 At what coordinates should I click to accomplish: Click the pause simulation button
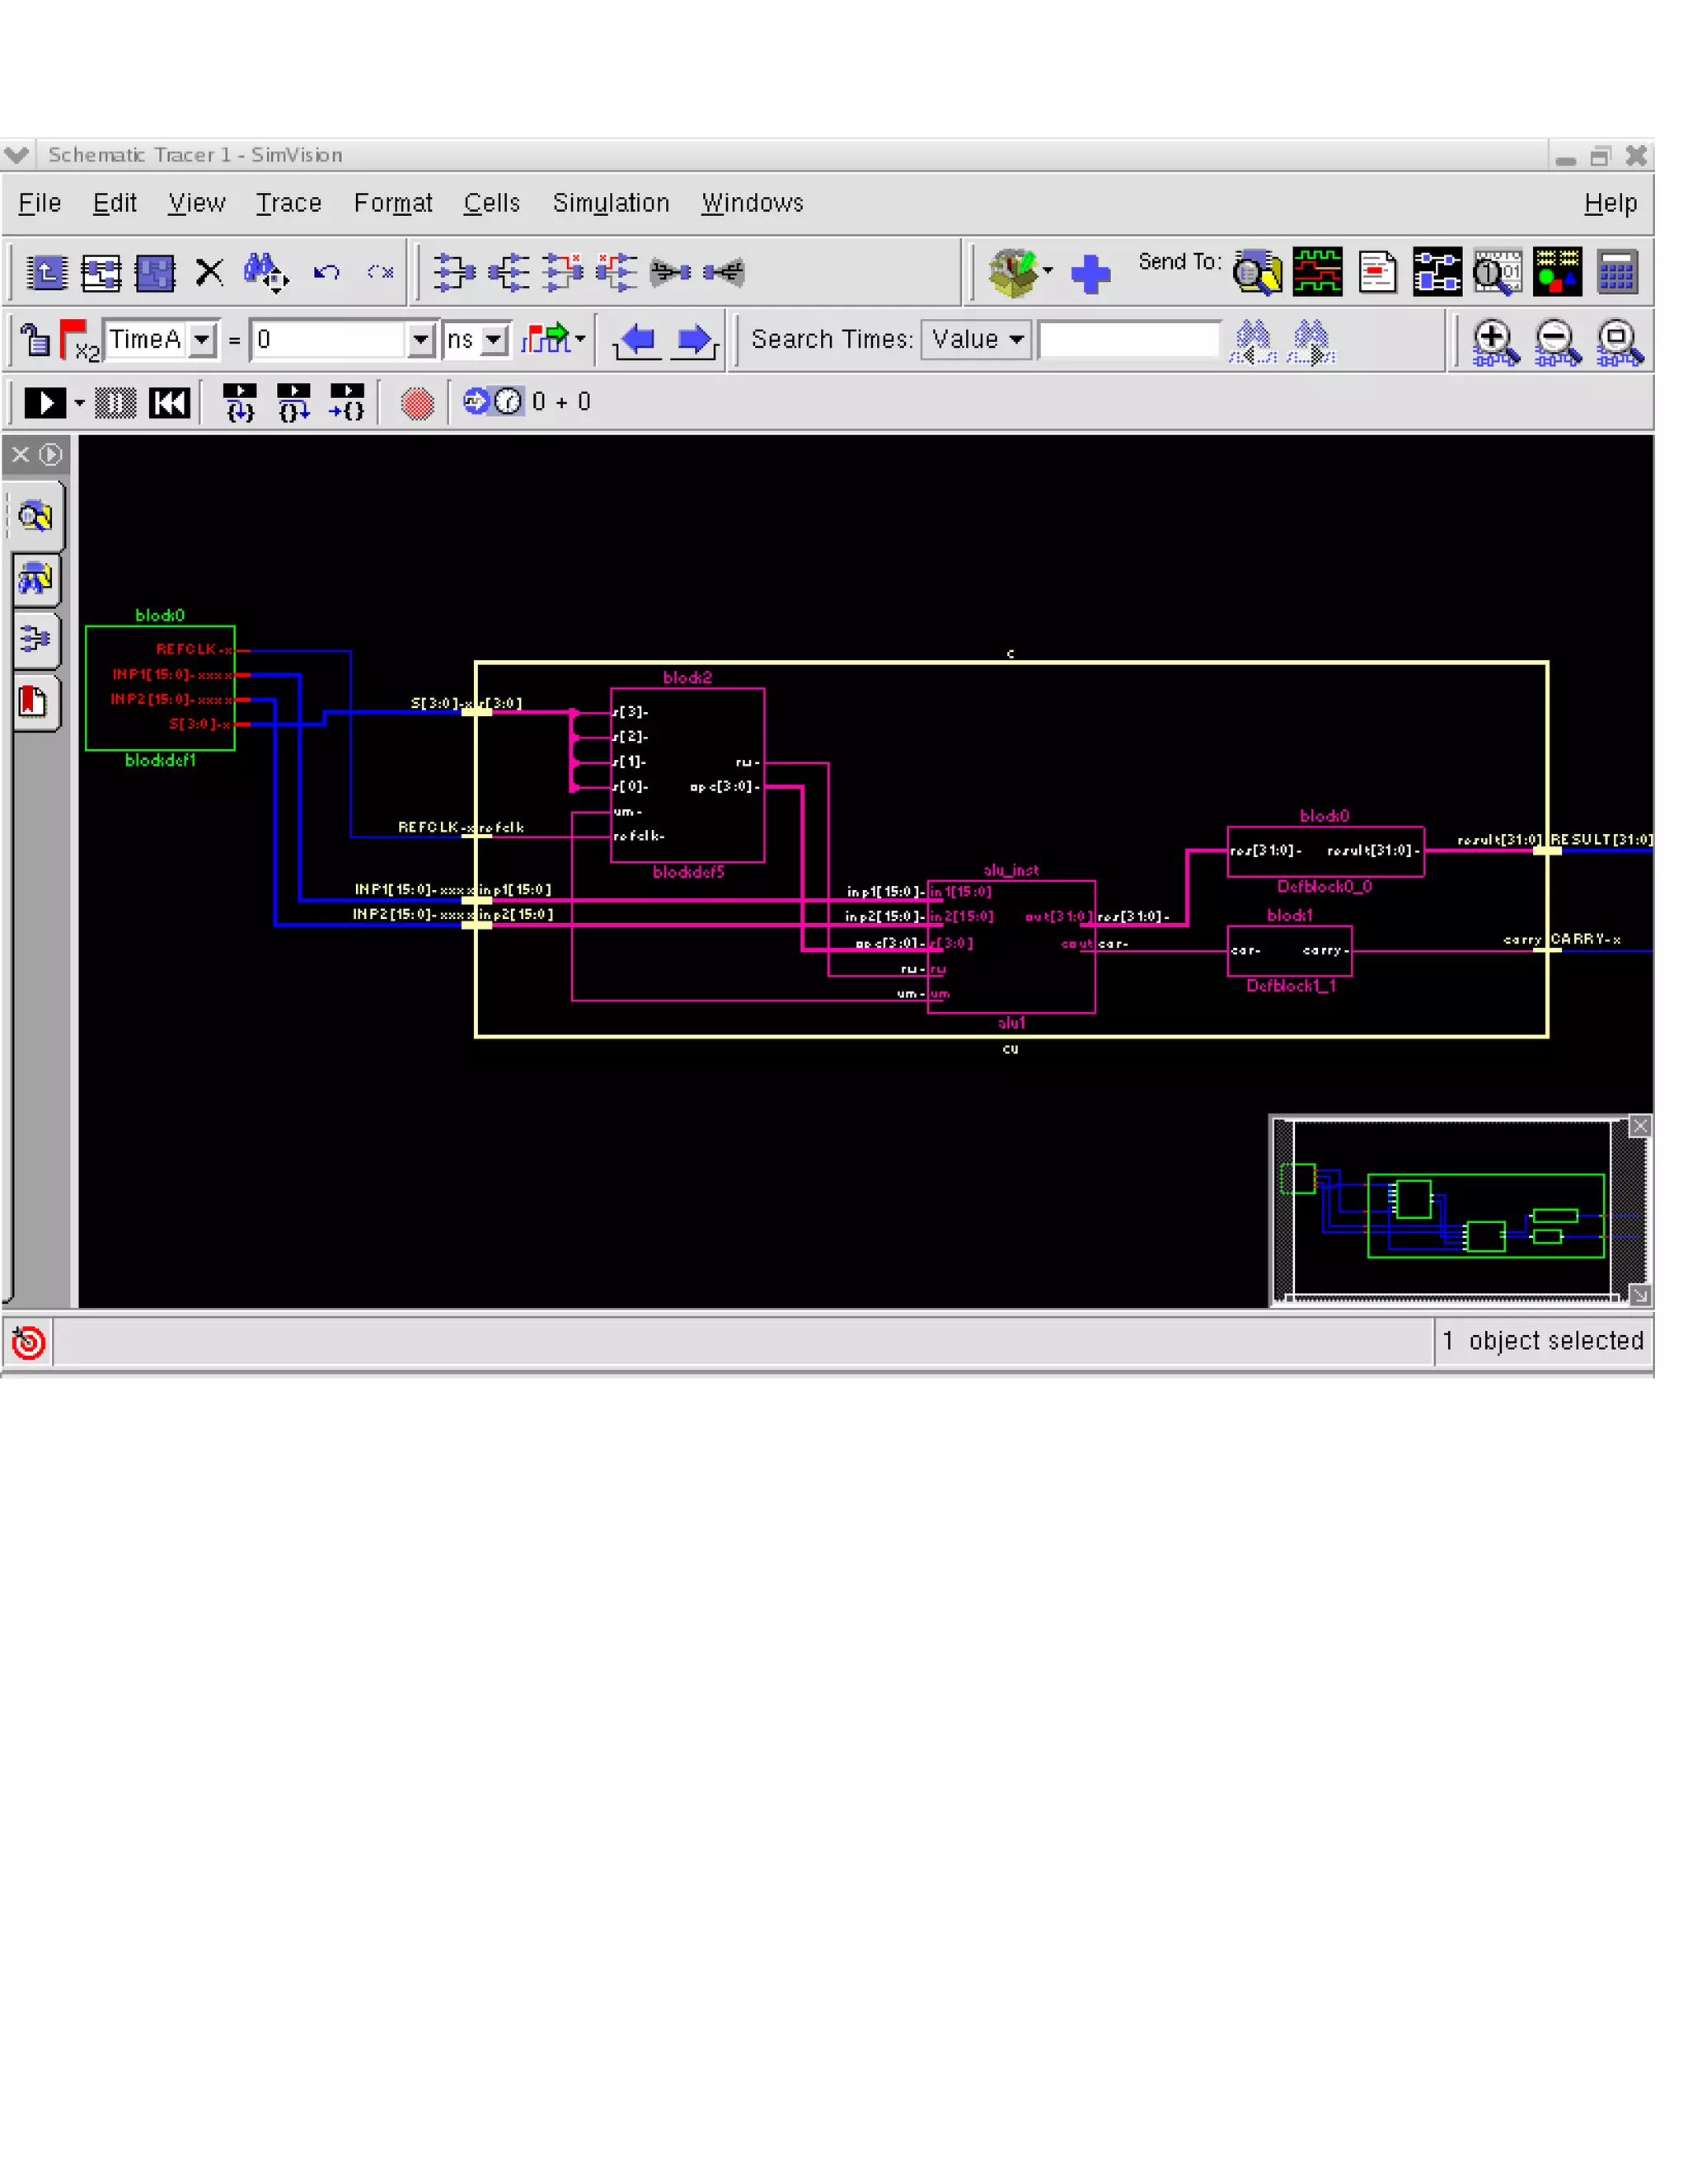coord(115,403)
